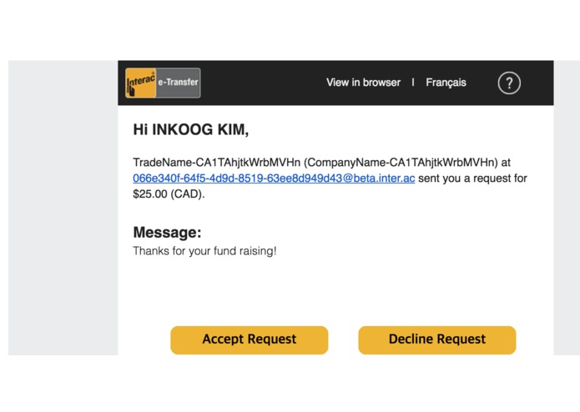Click the Message: heading
Screen dimensions: 580x412
coord(167,233)
